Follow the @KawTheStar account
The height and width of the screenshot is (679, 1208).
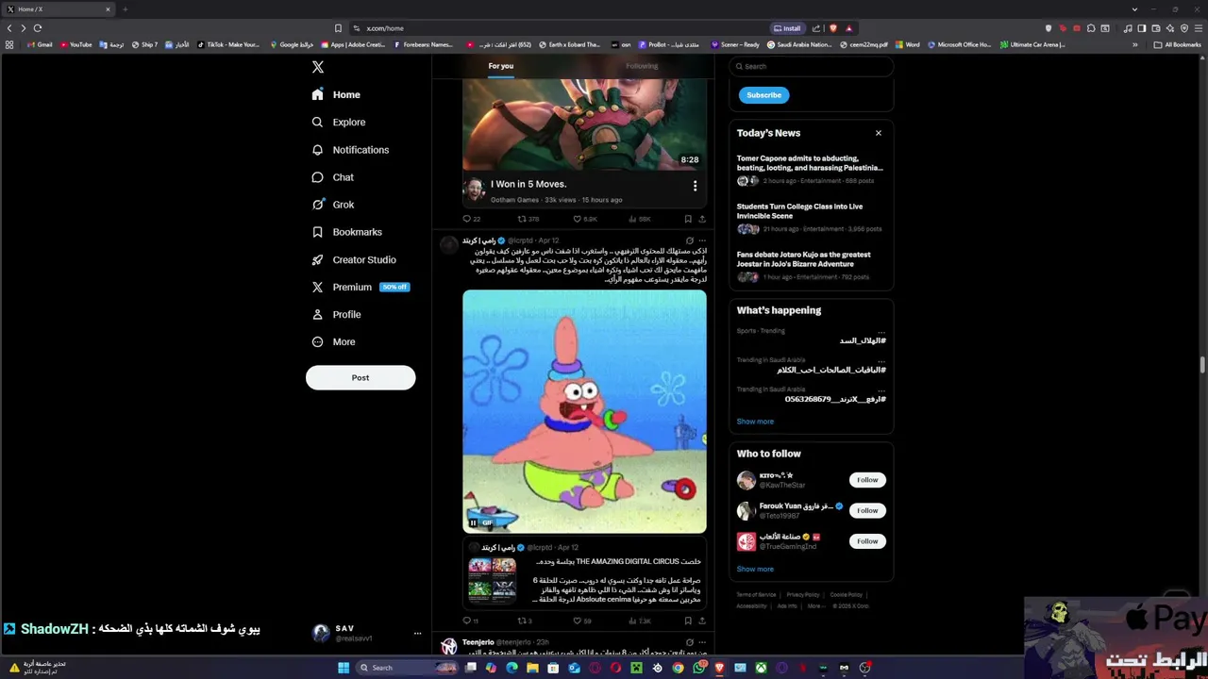(x=867, y=480)
